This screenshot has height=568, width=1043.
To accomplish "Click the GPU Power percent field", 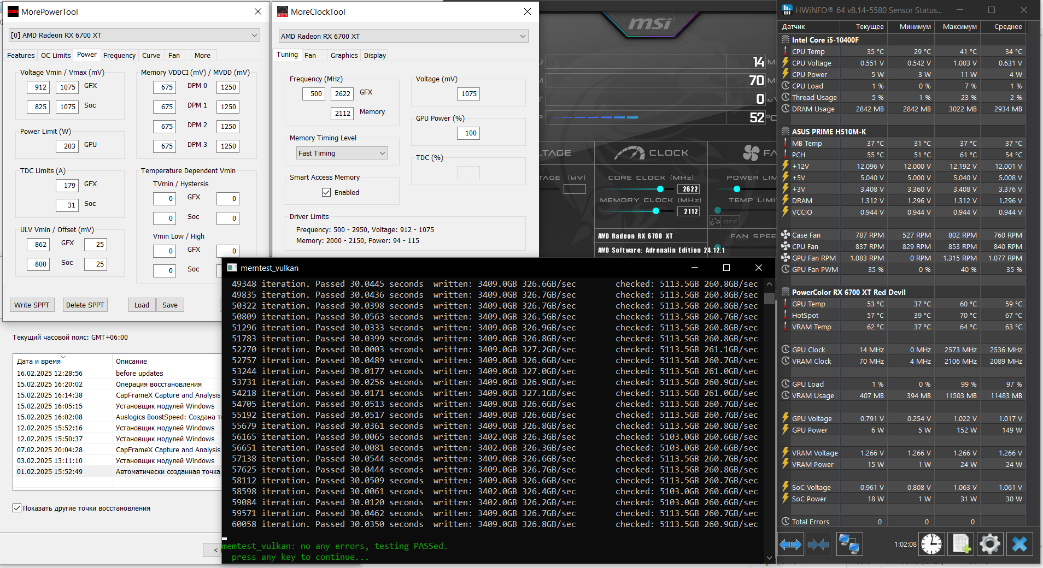I will click(x=468, y=133).
